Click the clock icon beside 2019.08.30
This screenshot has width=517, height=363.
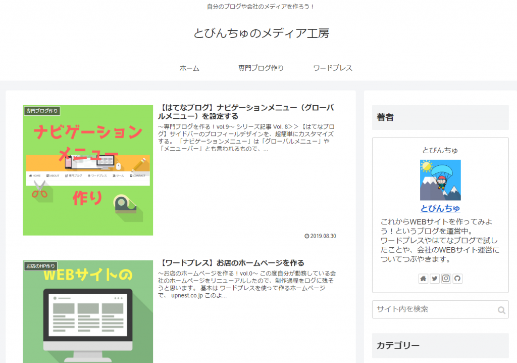click(306, 236)
